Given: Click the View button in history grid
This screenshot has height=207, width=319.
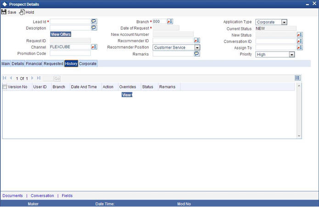Looking at the screenshot, I should [x=127, y=95].
